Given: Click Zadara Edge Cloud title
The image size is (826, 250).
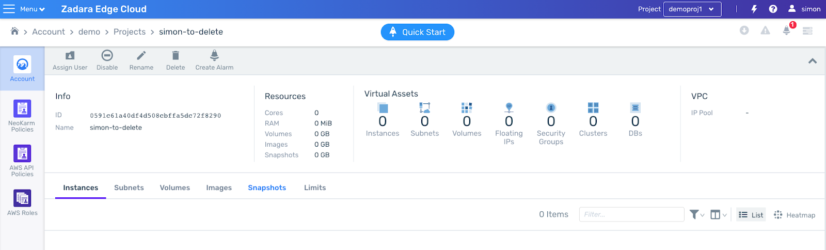Looking at the screenshot, I should coord(104,9).
